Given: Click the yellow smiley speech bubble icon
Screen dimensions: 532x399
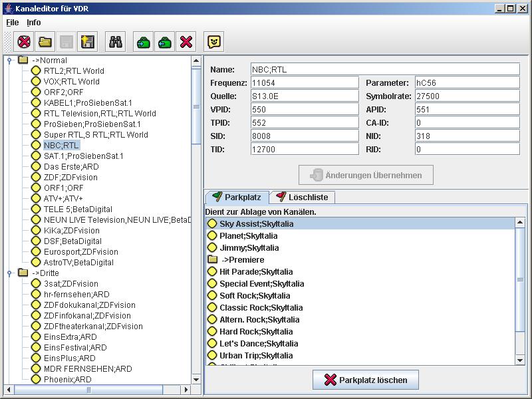Looking at the screenshot, I should pyautogui.click(x=213, y=42).
